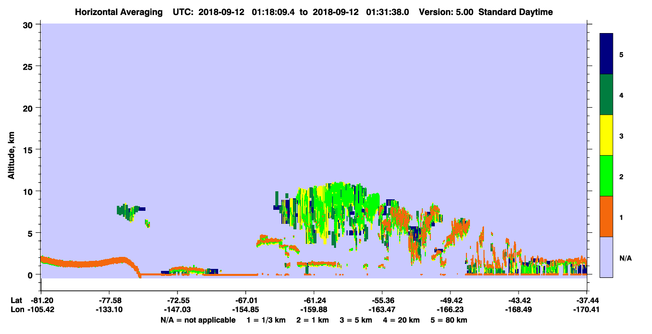Click legend text '2 = 1 km'
Viewport: 652px width, 334px height.
pyautogui.click(x=312, y=320)
